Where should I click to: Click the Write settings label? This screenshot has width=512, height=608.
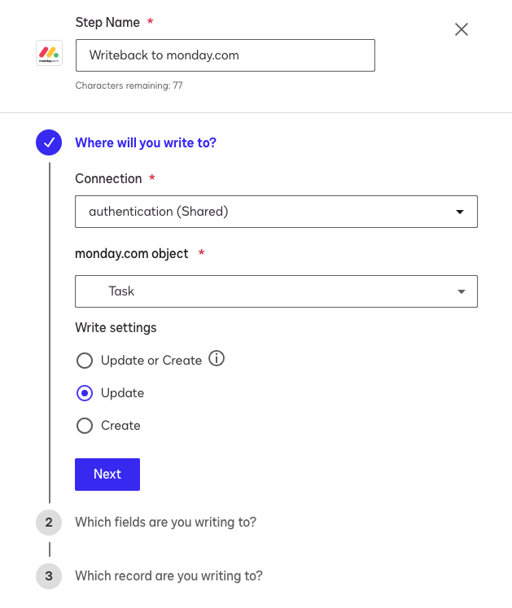(116, 328)
